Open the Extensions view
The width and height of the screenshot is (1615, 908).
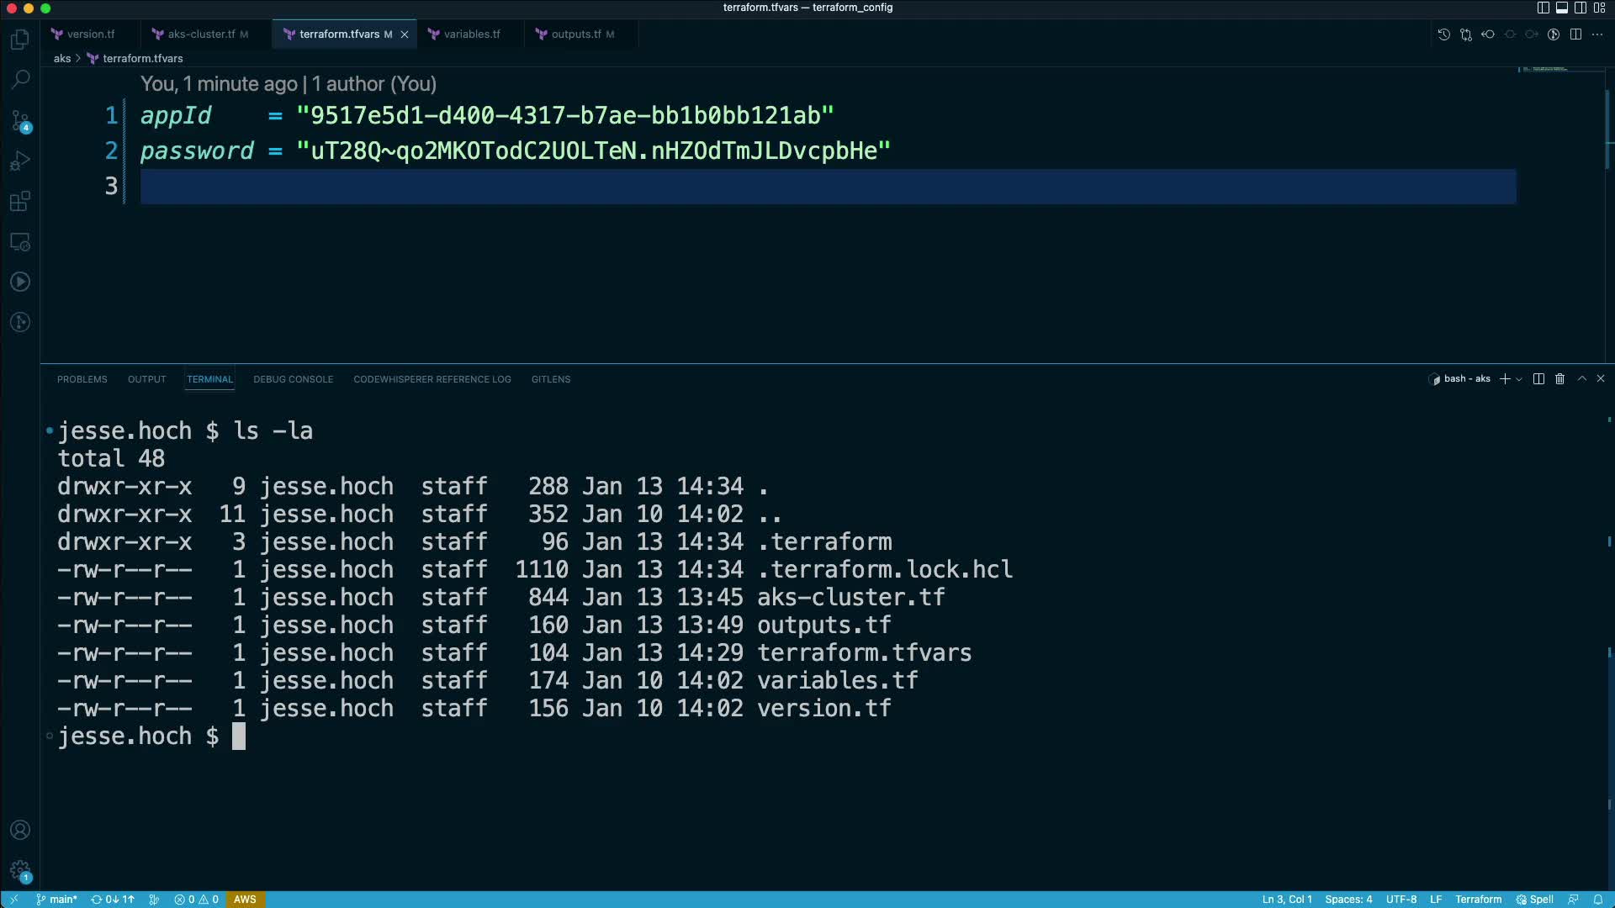20,202
